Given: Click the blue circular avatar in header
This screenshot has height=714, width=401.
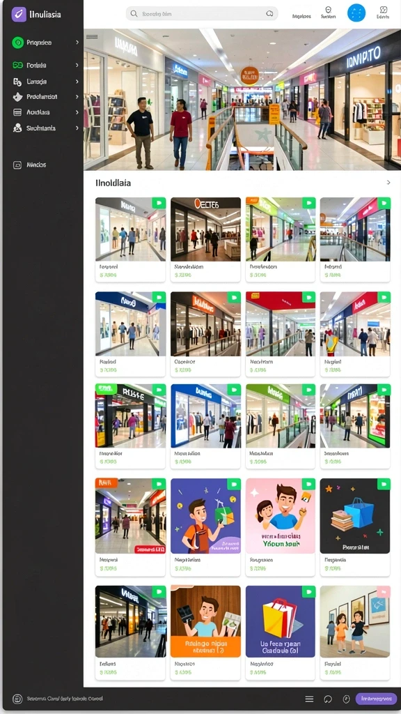Looking at the screenshot, I should tap(356, 13).
